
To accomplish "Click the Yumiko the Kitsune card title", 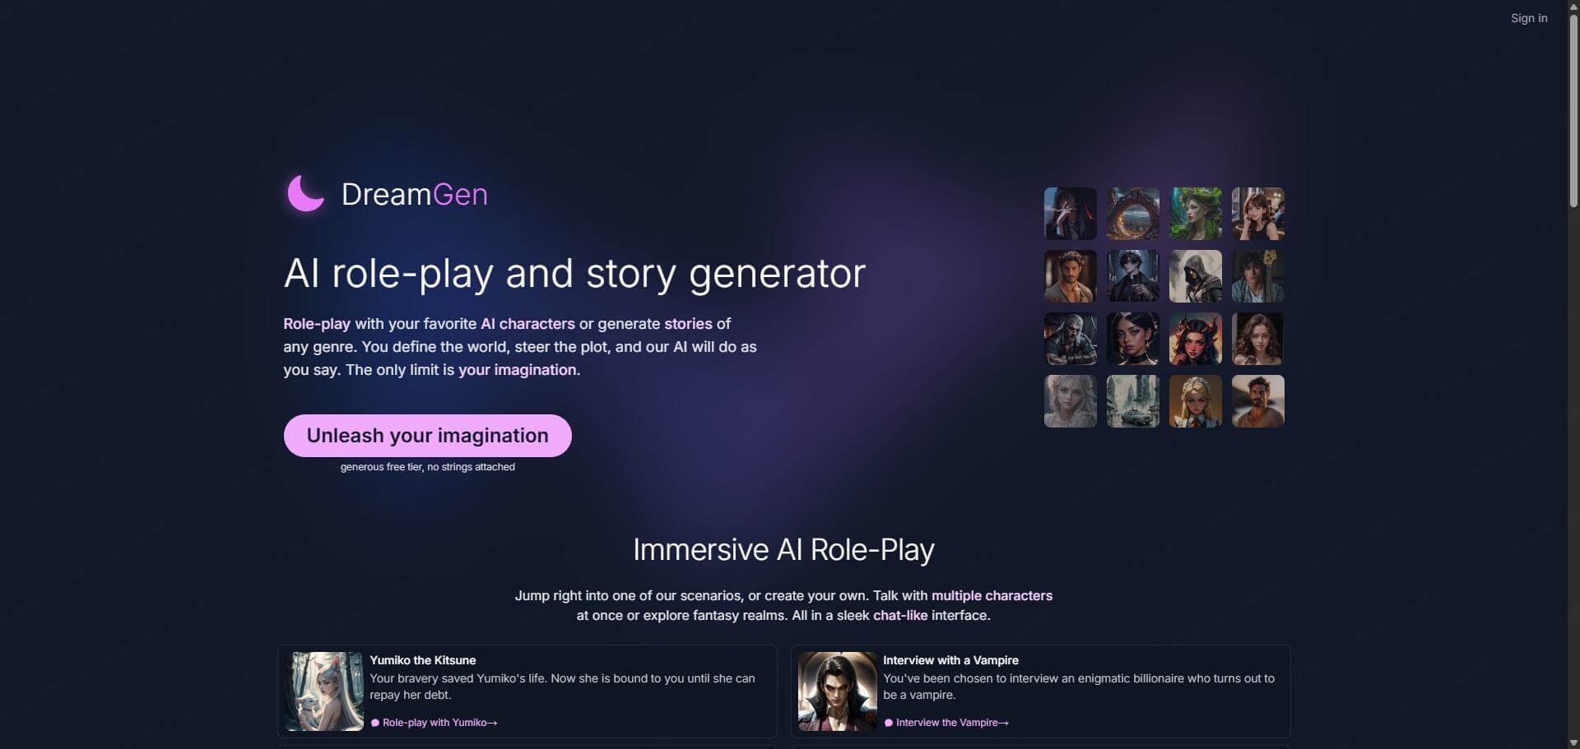I will 423,660.
